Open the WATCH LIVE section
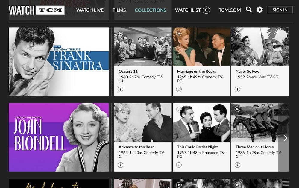Screen dimensions: 299x188 [90, 10]
